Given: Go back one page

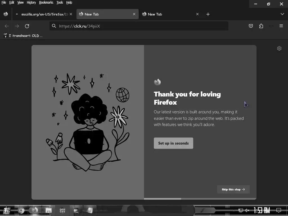Looking at the screenshot, I should point(7,26).
